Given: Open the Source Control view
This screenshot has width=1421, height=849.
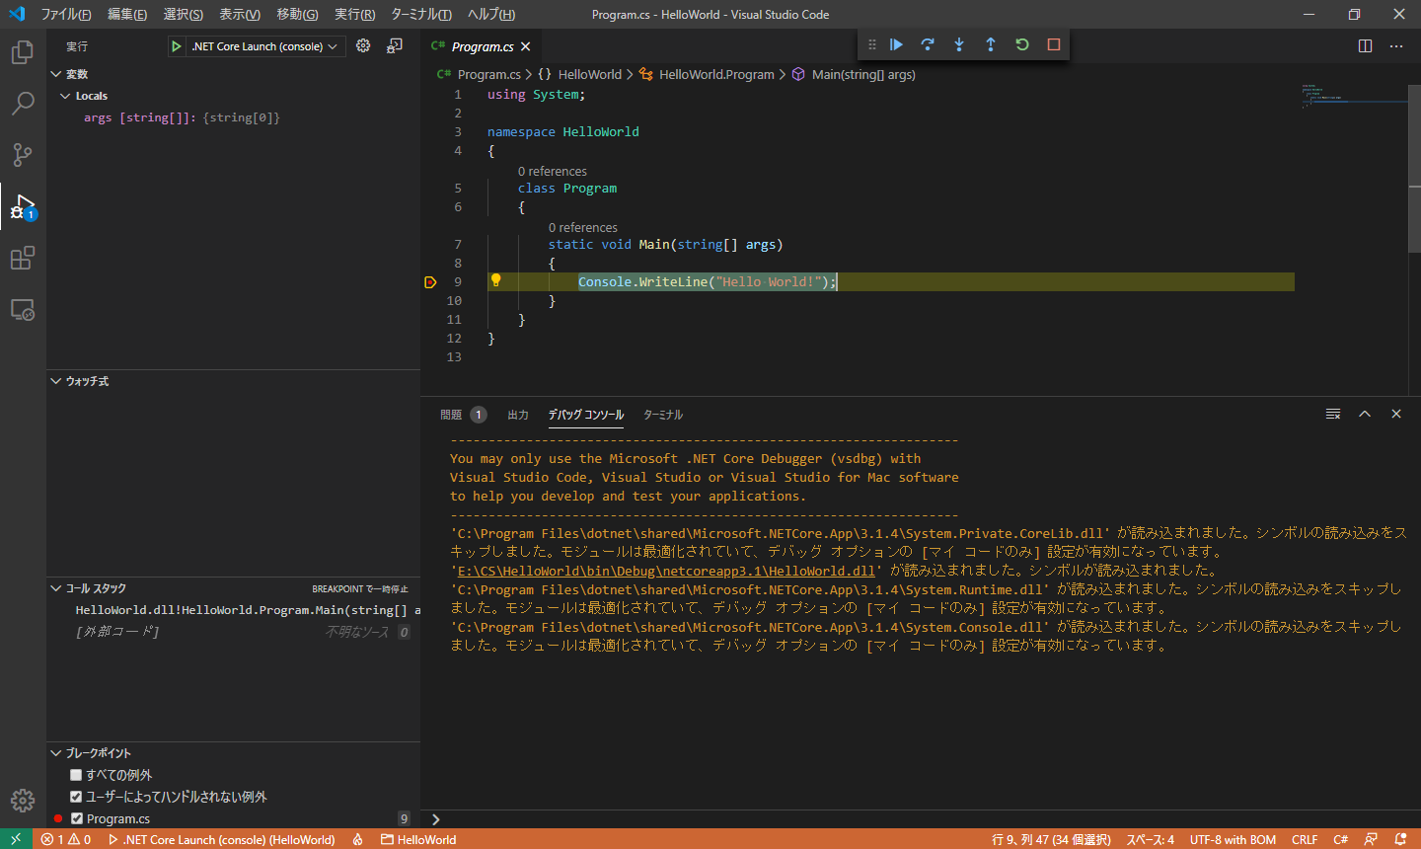Looking at the screenshot, I should pyautogui.click(x=23, y=155).
